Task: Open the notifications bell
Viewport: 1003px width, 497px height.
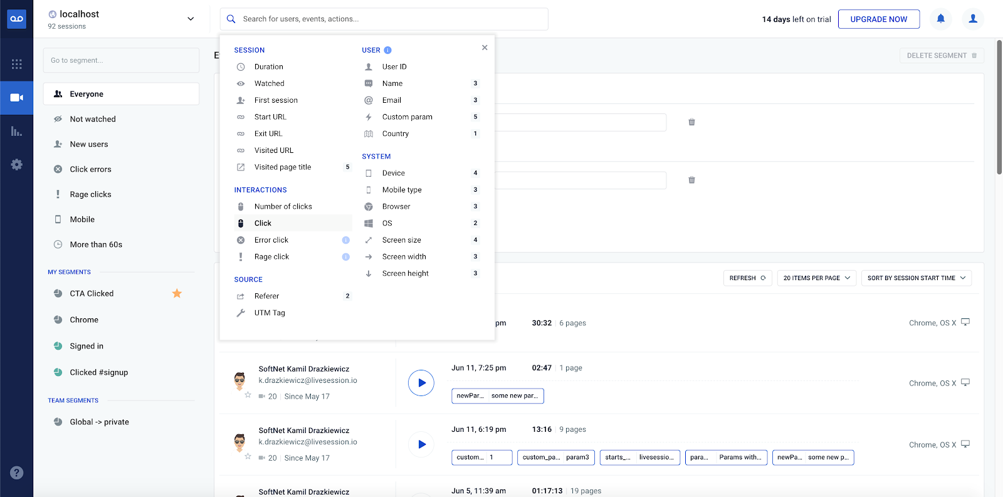Action: [940, 19]
